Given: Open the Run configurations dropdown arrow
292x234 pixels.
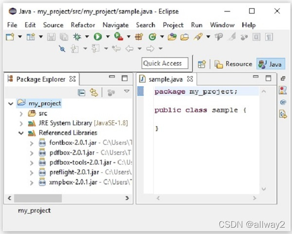Looking at the screenshot, I should click(108, 36).
